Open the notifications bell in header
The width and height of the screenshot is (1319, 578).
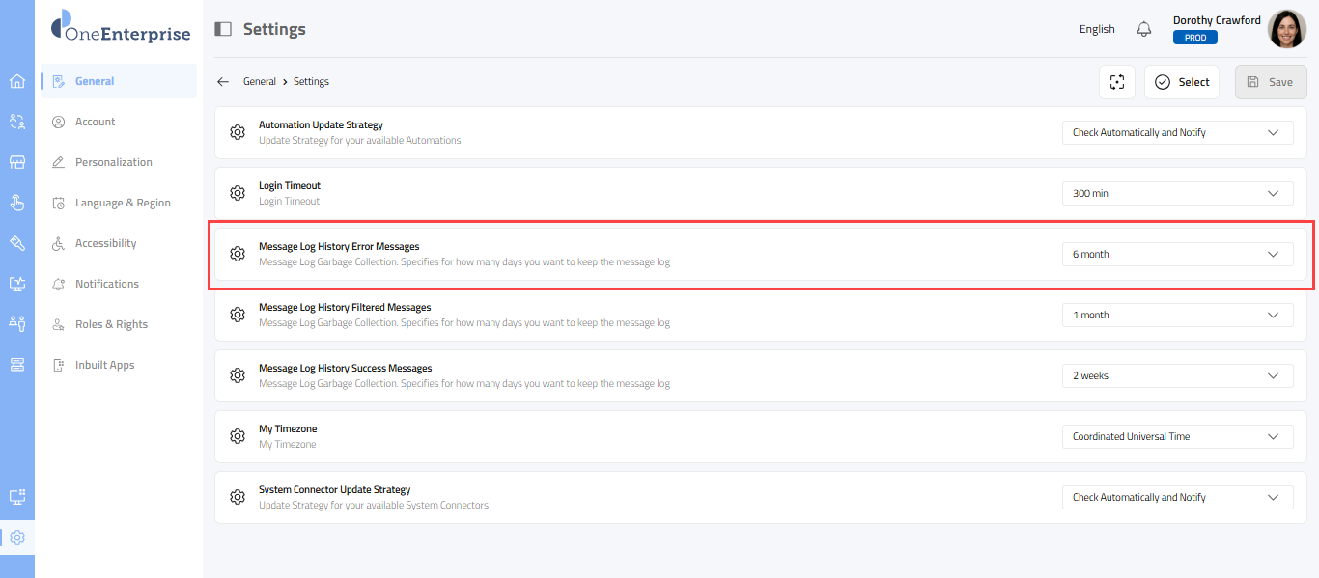[x=1144, y=29]
